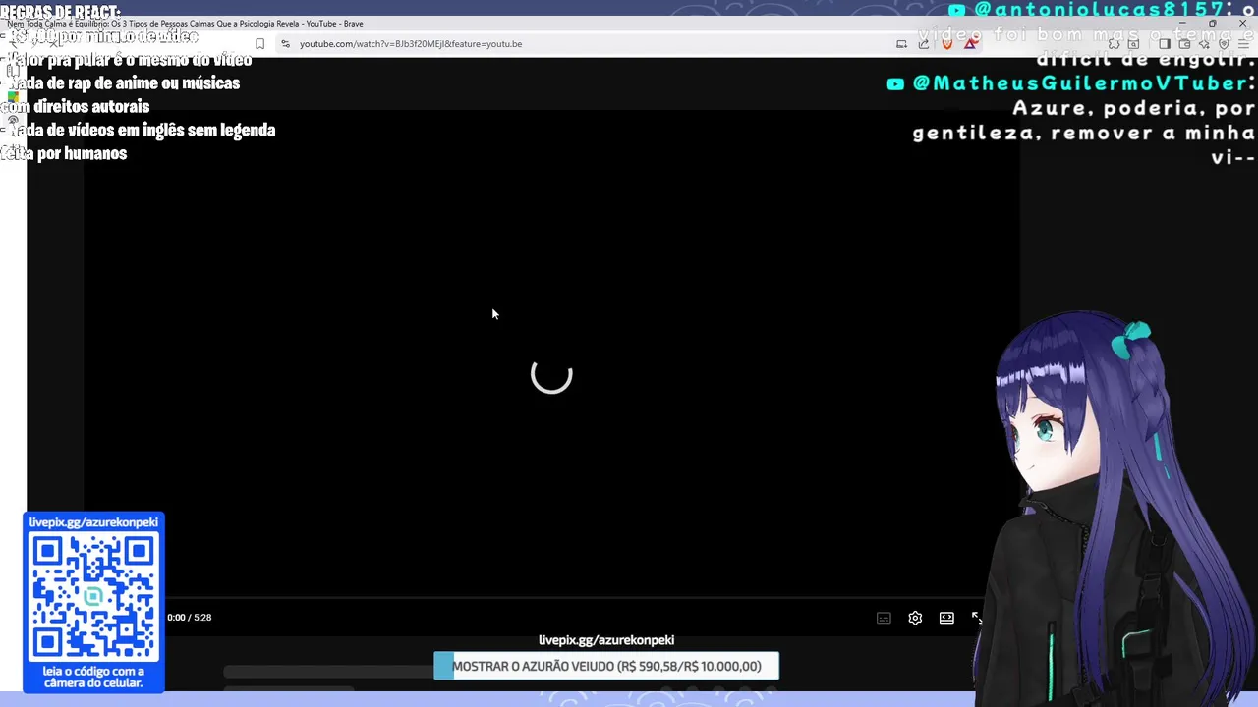Click install/cast screen icon in address bar

click(x=901, y=44)
